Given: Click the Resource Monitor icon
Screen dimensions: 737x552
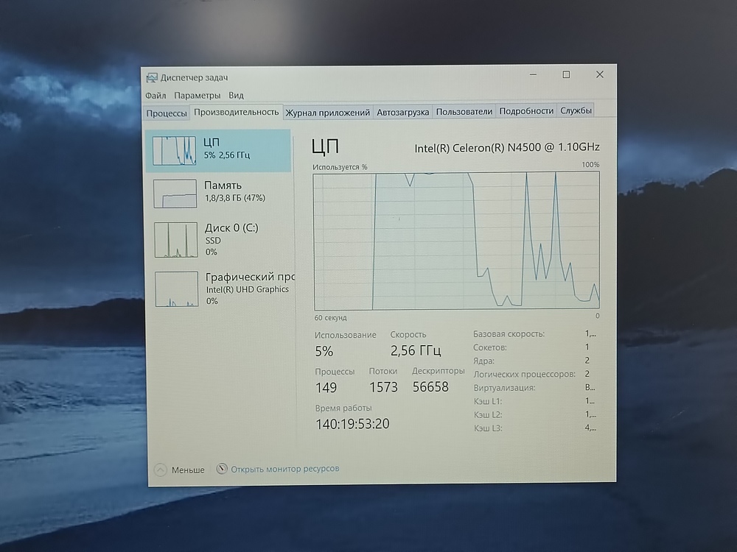Looking at the screenshot, I should 222,469.
